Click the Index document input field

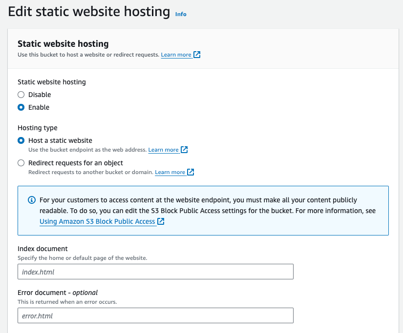point(155,272)
